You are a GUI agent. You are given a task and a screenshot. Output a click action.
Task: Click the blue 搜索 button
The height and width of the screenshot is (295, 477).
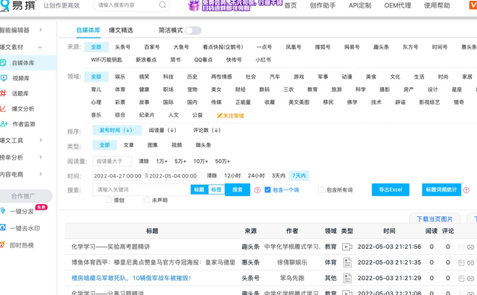(x=238, y=189)
